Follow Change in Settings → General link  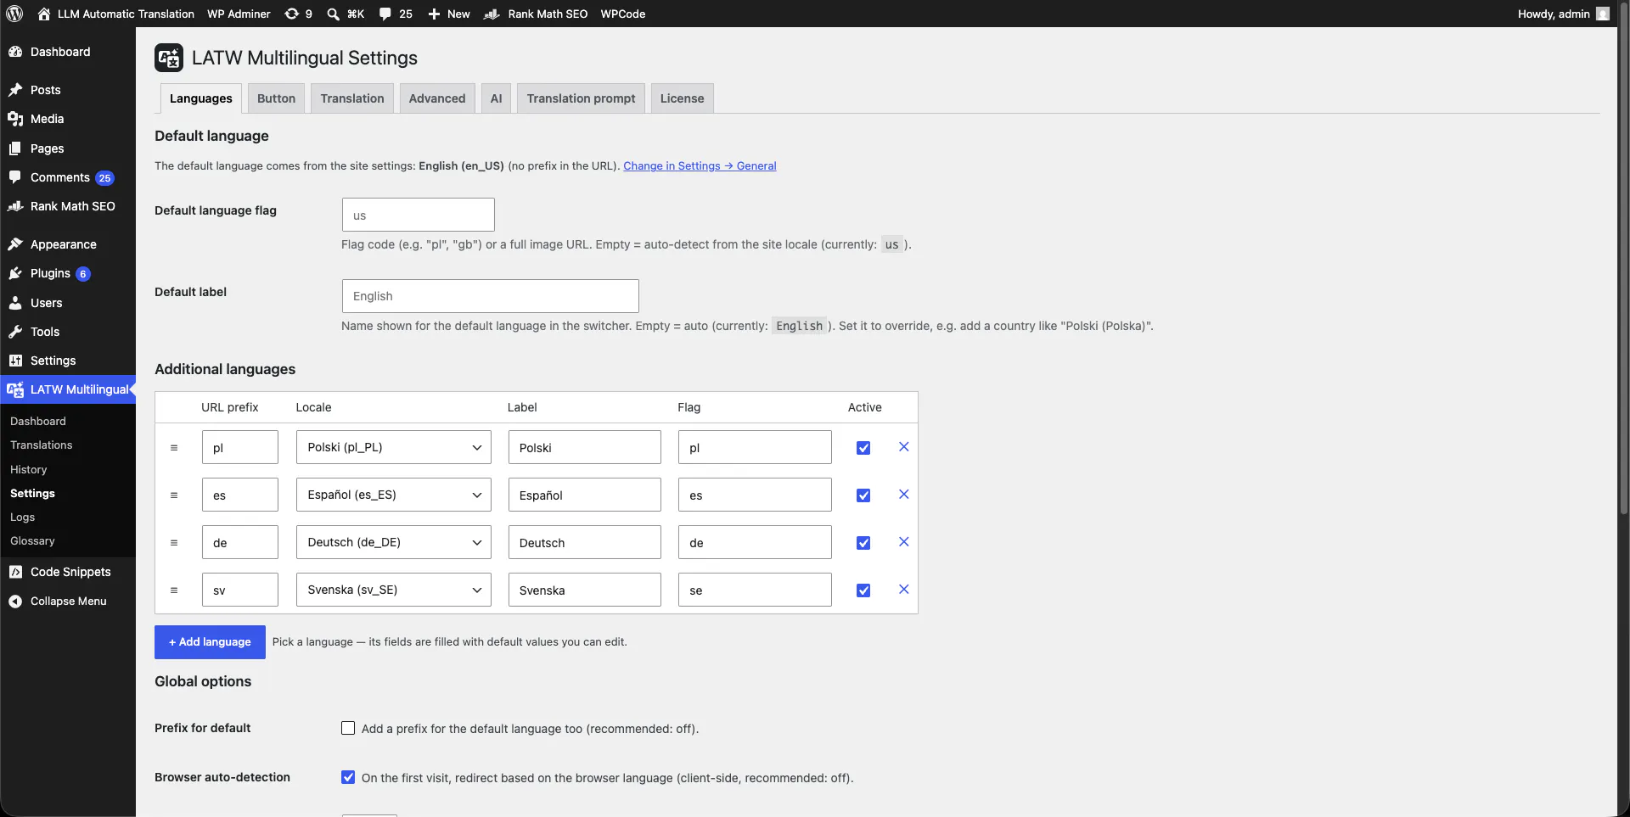pos(700,166)
